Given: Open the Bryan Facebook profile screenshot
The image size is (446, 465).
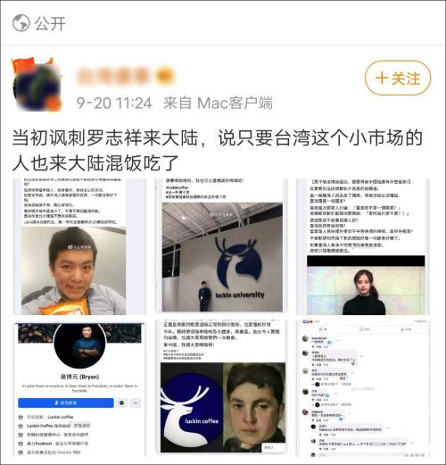Looking at the screenshot, I should click(79, 389).
